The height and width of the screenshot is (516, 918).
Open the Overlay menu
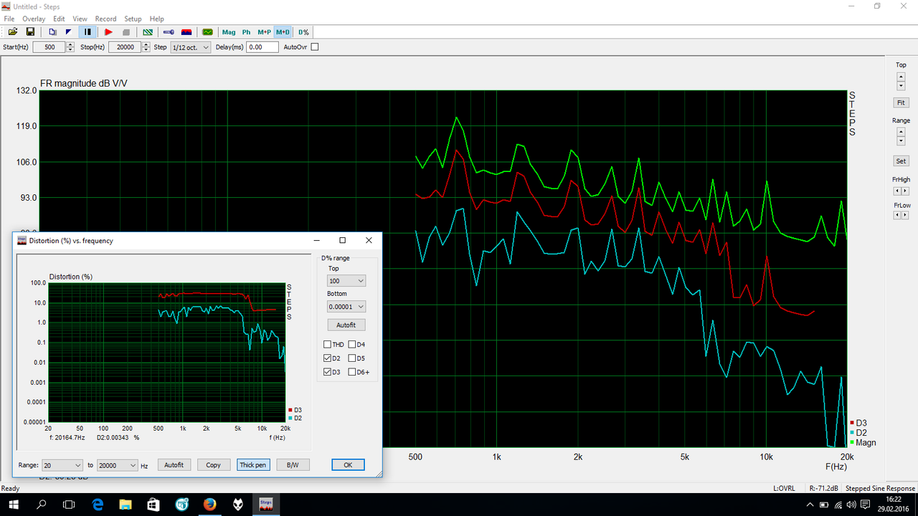[34, 19]
